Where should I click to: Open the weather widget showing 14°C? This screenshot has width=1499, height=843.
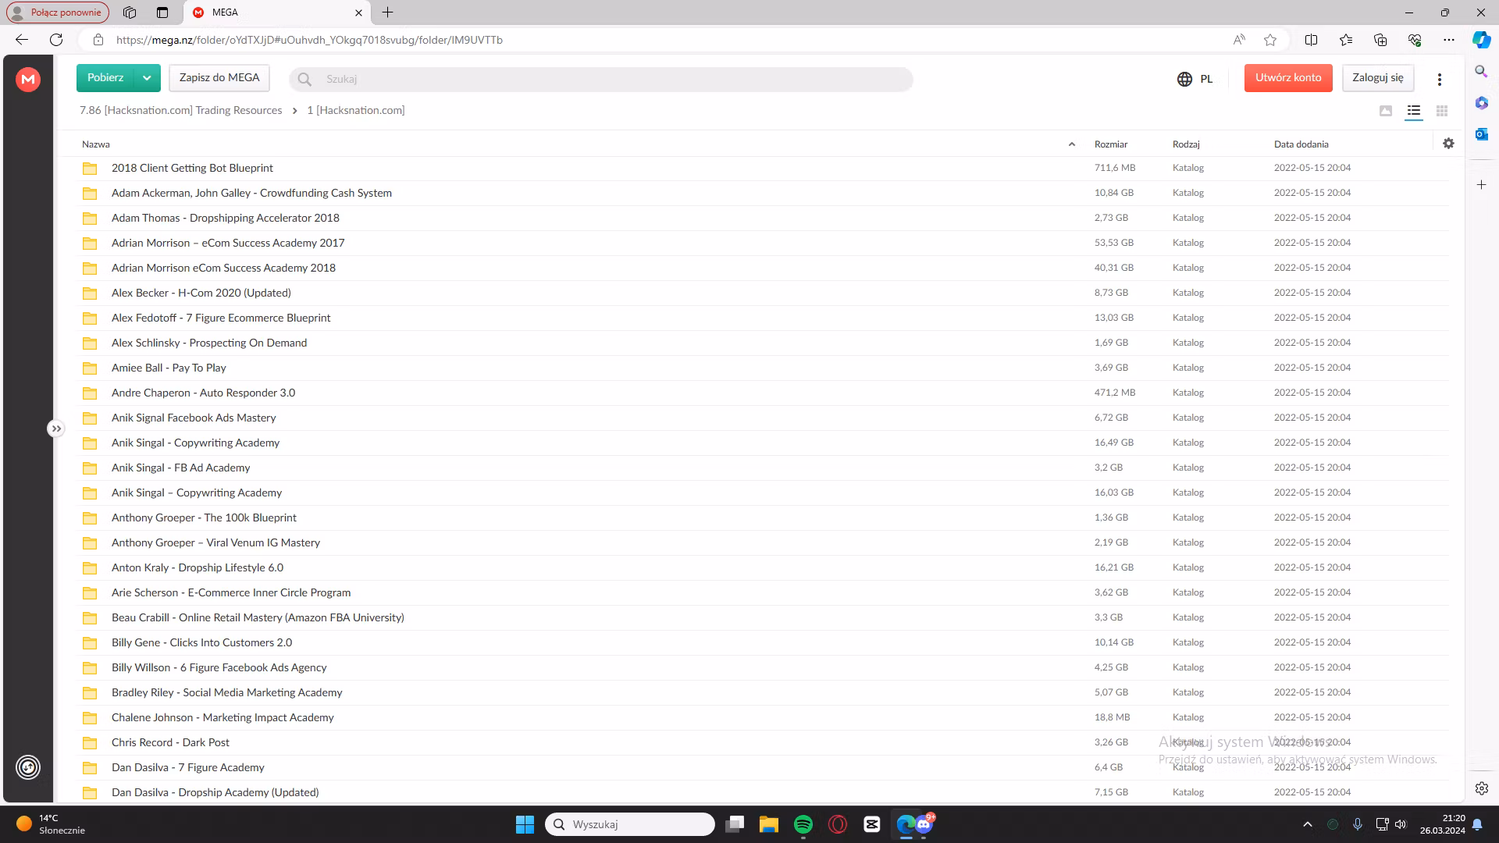pyautogui.click(x=51, y=824)
